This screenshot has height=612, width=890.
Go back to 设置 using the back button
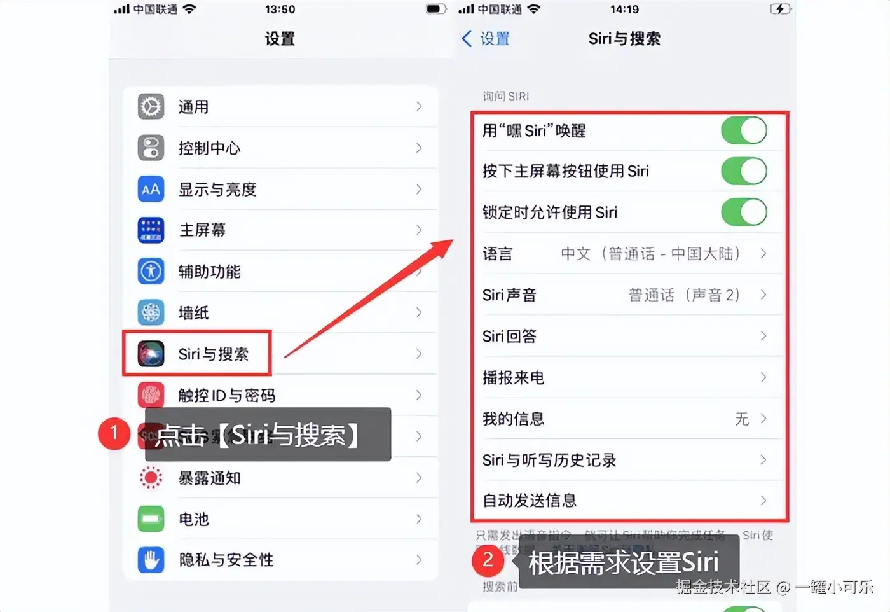coord(486,39)
